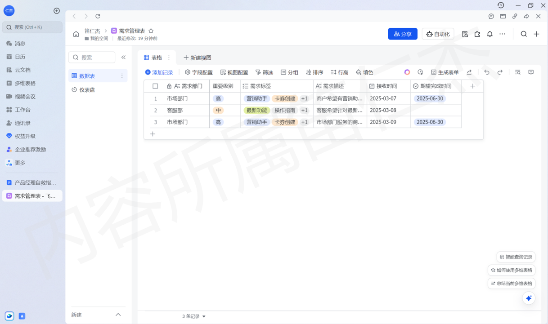Open the 筛选 filter menu
This screenshot has height=324, width=548.
[x=265, y=72]
